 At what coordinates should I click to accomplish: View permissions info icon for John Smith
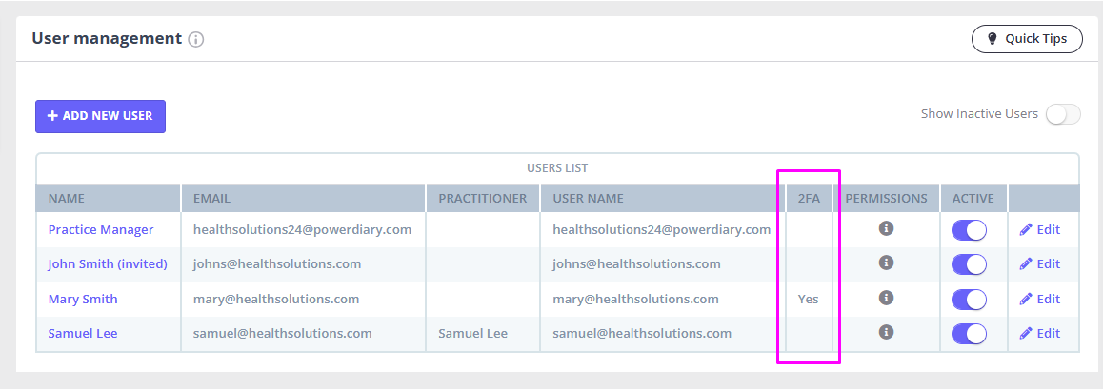click(x=886, y=263)
